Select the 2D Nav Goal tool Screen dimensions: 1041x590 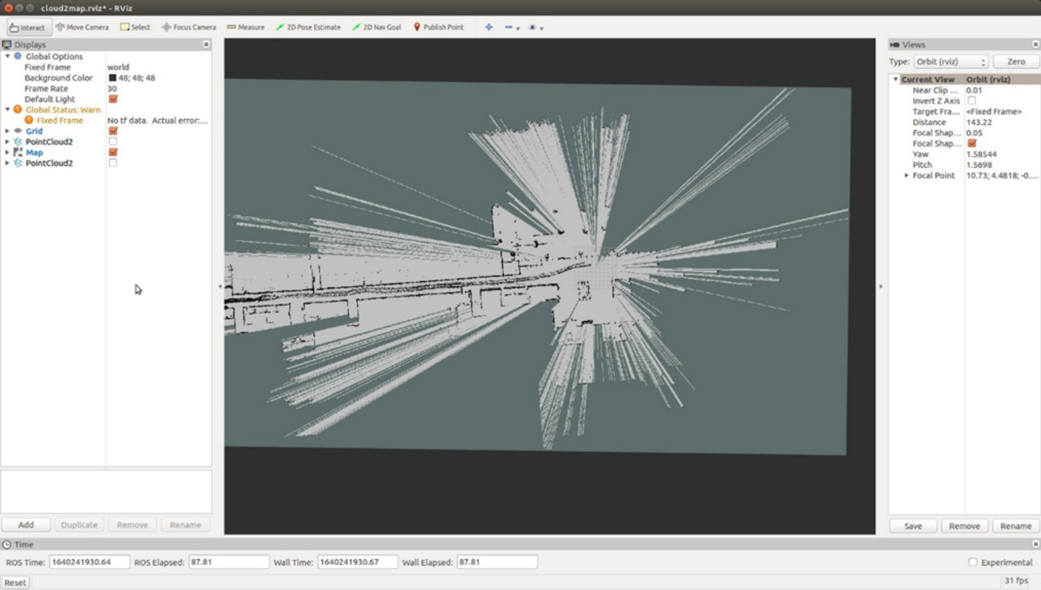click(377, 28)
